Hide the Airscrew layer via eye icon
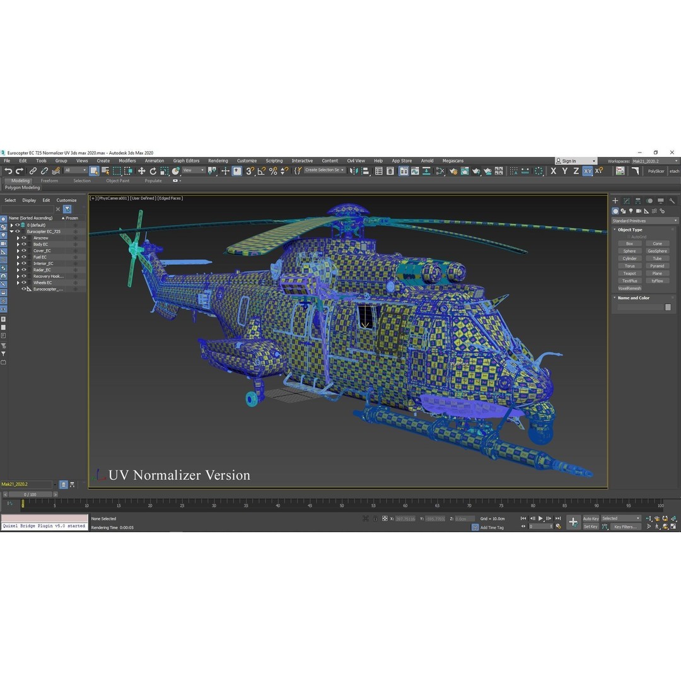Screen dimensions: 681x681 [24, 238]
